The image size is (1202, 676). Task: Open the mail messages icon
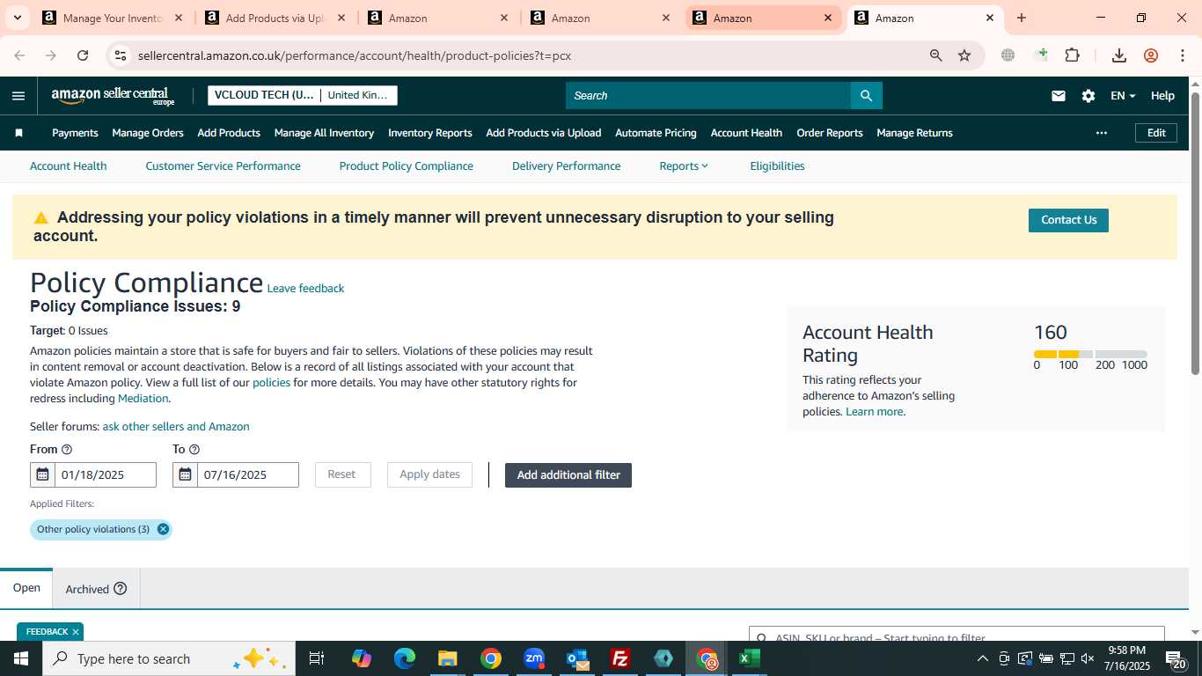[1059, 96]
